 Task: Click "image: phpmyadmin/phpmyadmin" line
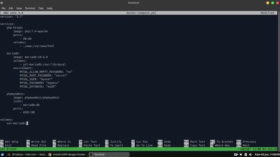pyautogui.click(x=36, y=98)
